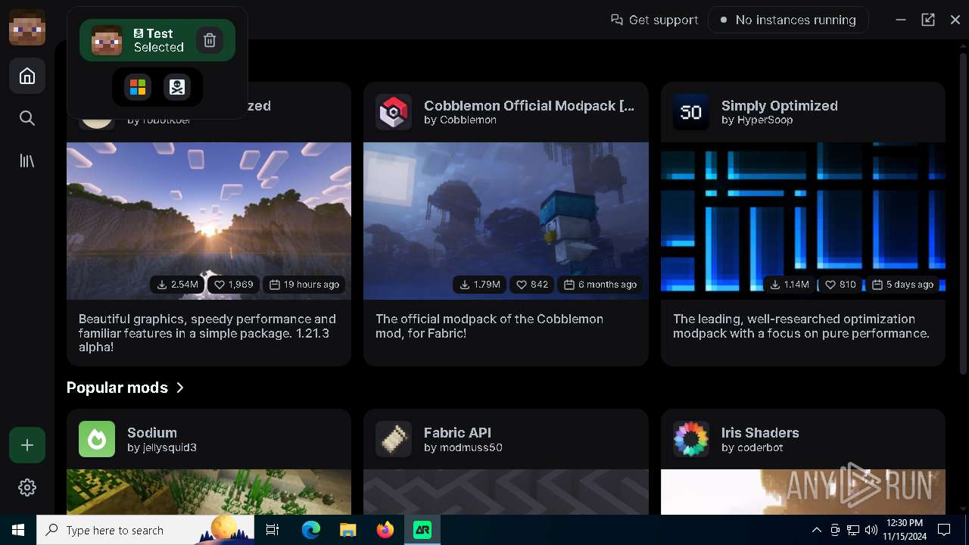Open the account avatar menu
969x545 pixels.
tap(27, 27)
